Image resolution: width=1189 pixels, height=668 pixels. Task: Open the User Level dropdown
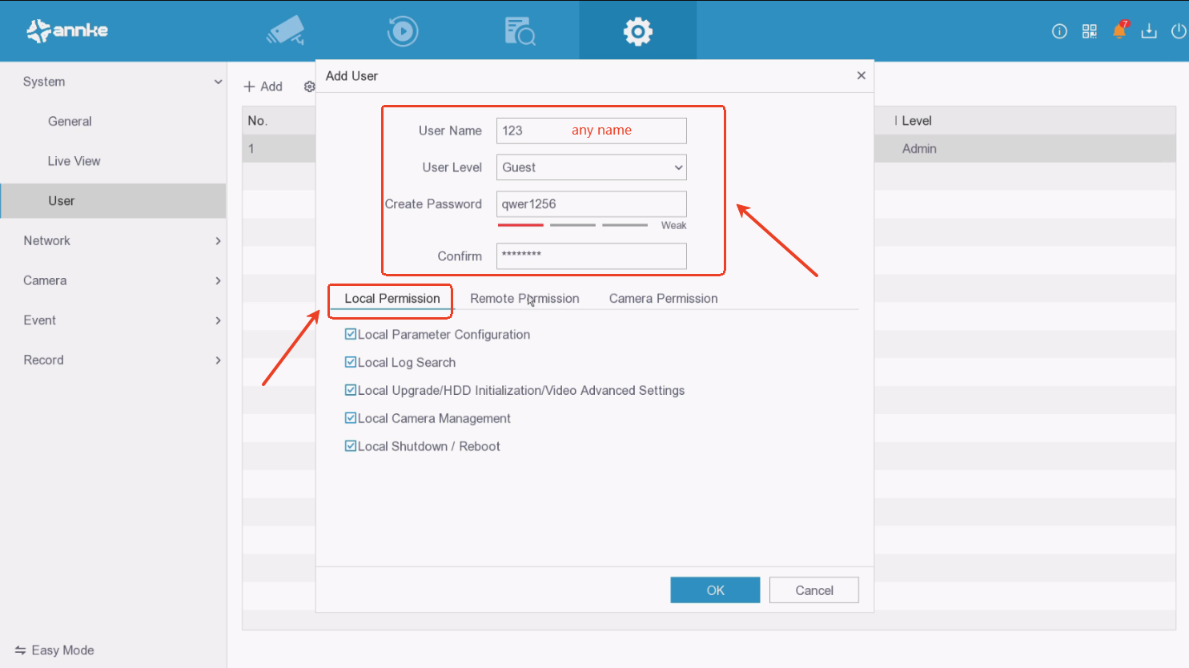click(591, 167)
